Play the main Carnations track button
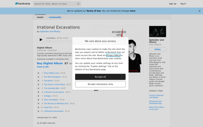 [x=41, y=40]
